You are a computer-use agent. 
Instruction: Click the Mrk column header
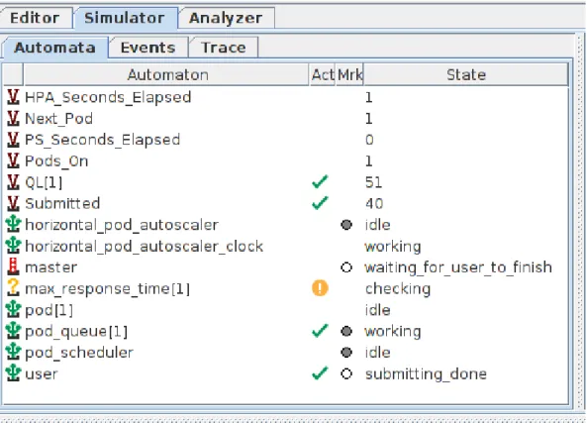(349, 75)
